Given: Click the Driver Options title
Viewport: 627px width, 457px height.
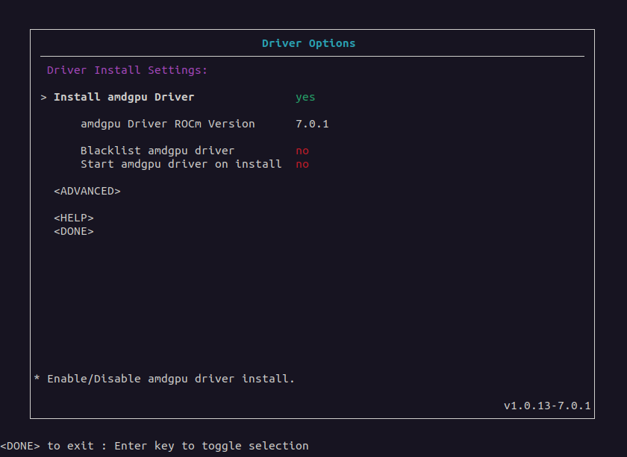Looking at the screenshot, I should 308,43.
